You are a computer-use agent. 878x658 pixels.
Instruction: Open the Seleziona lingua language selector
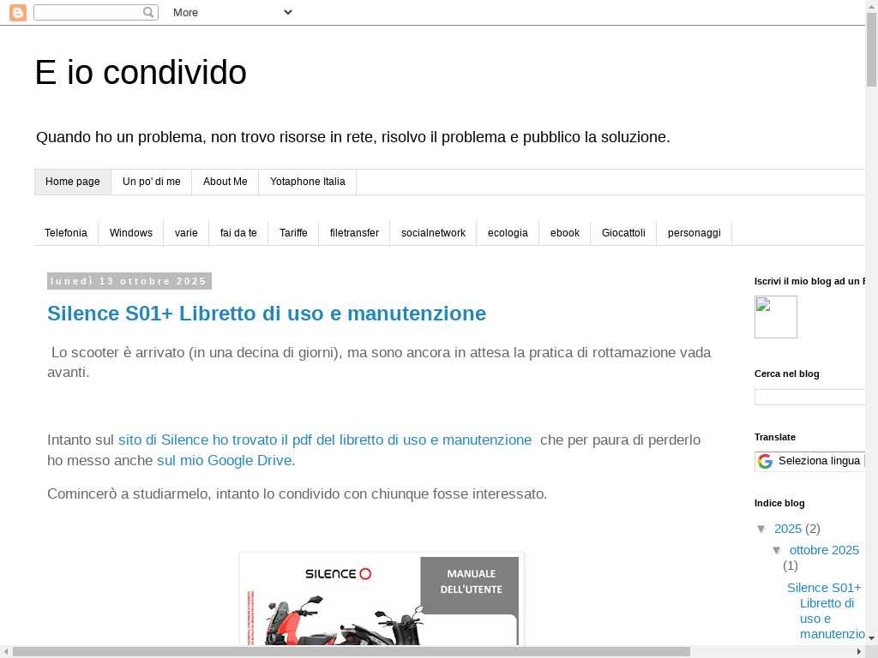tap(818, 461)
